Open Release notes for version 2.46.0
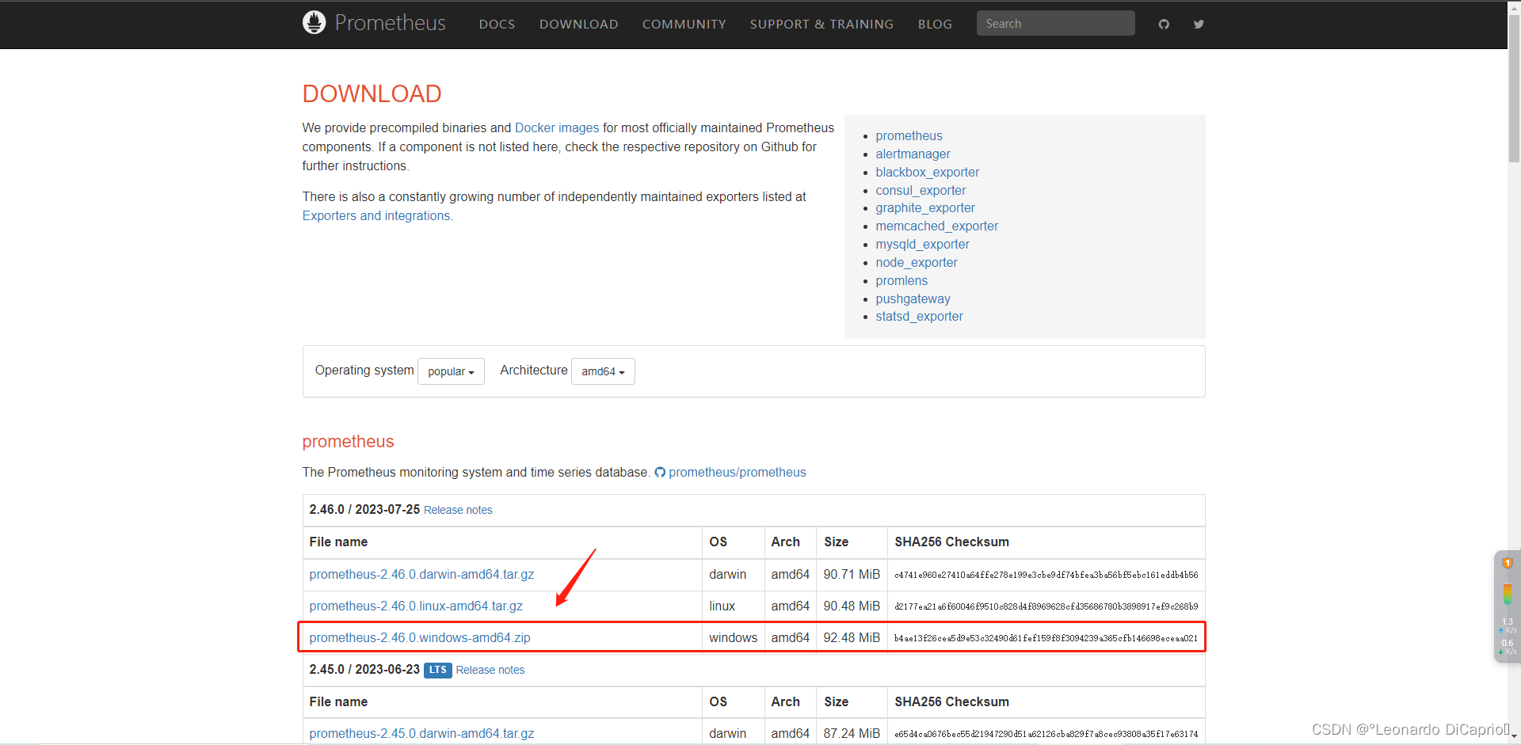The width and height of the screenshot is (1521, 745). (x=458, y=510)
